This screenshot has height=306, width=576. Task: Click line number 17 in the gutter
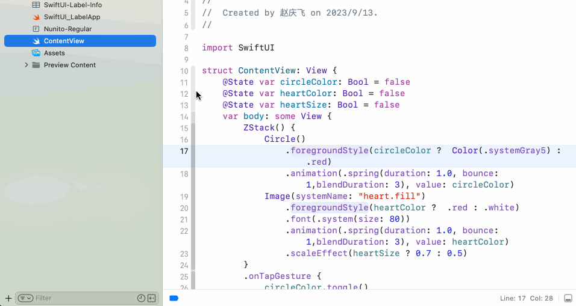pos(184,151)
